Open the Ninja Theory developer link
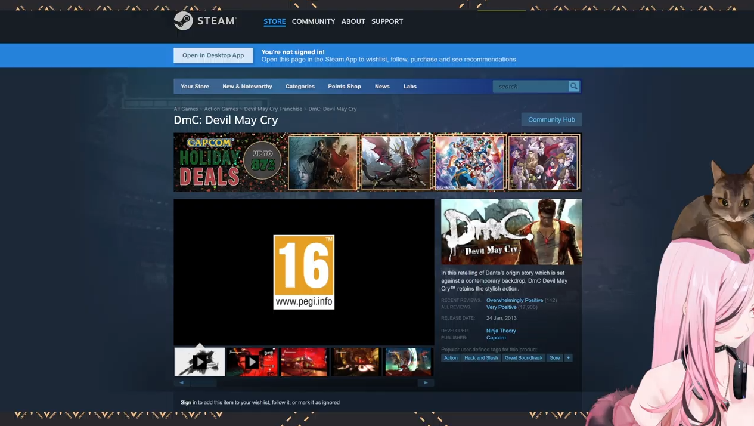754x426 pixels. pyautogui.click(x=501, y=331)
